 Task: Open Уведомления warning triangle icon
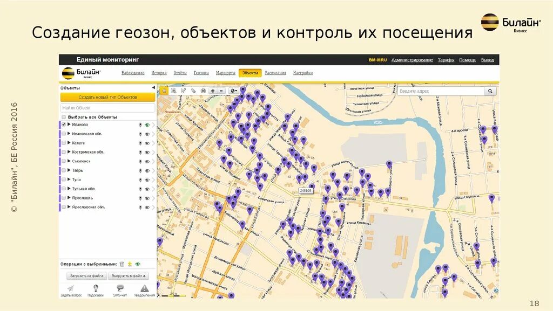[x=145, y=289]
